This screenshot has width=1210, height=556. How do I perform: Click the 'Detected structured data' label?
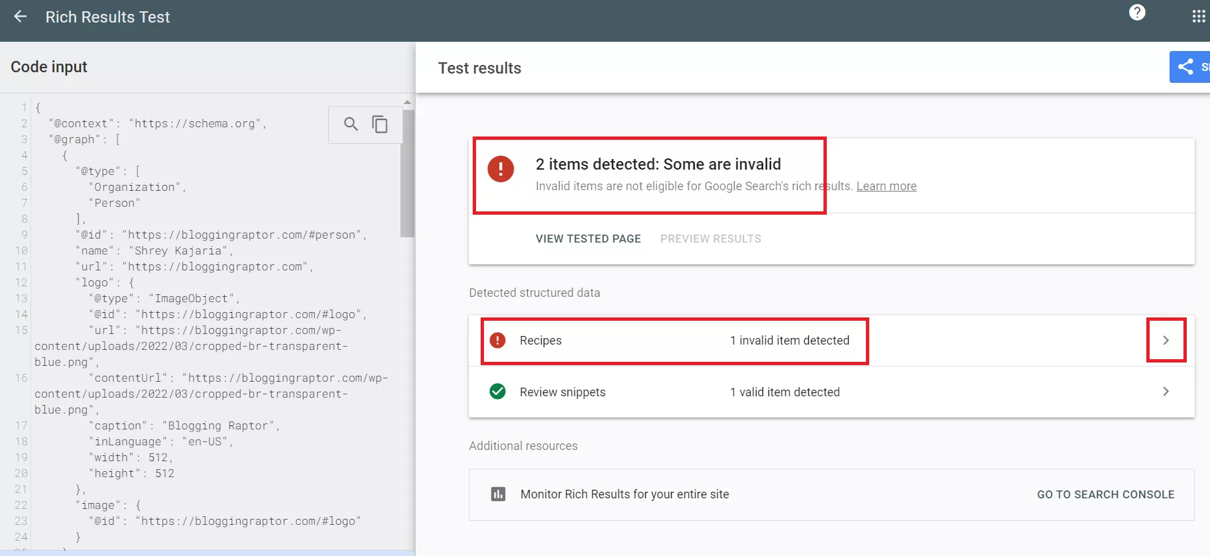[x=534, y=293]
